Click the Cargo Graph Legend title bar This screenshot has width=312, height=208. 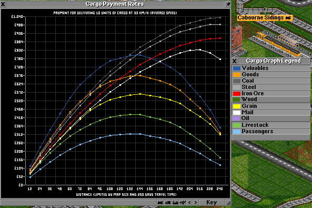pos(274,61)
